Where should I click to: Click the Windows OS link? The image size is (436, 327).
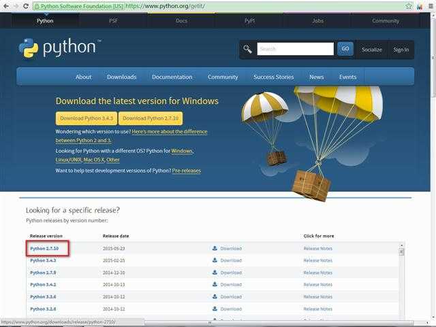182,151
